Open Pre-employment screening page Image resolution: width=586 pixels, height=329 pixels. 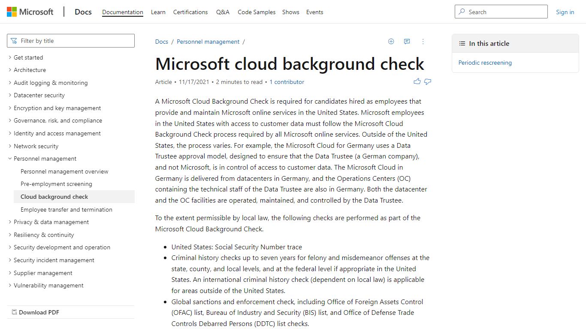point(56,184)
